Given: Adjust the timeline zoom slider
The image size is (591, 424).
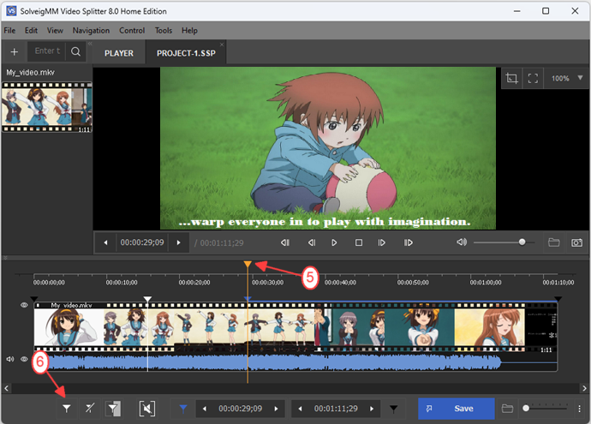Looking at the screenshot, I should click(x=546, y=409).
